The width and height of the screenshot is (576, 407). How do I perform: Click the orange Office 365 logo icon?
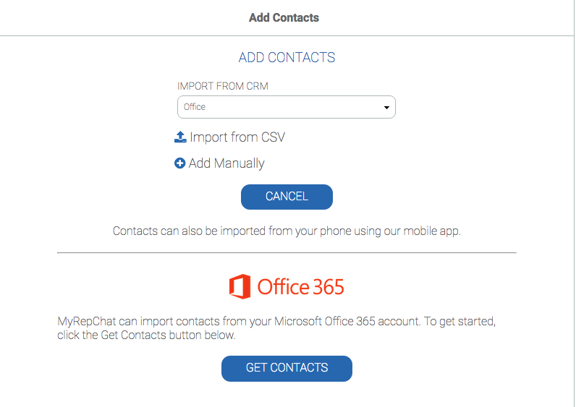[240, 287]
